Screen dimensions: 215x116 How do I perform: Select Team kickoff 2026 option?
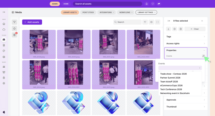point(180,82)
